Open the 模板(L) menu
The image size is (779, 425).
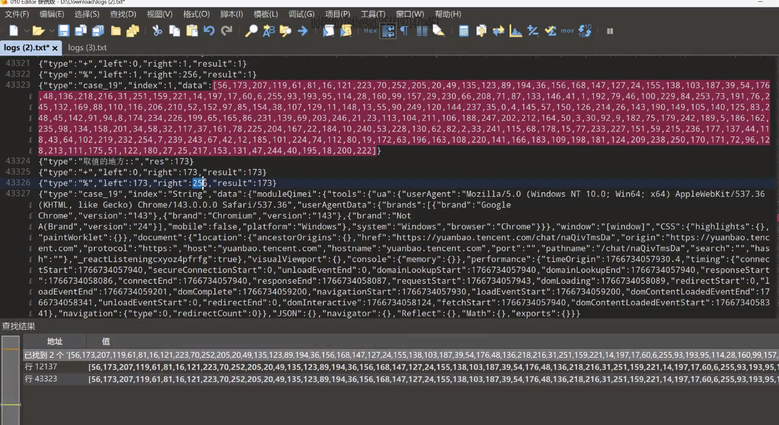click(266, 14)
